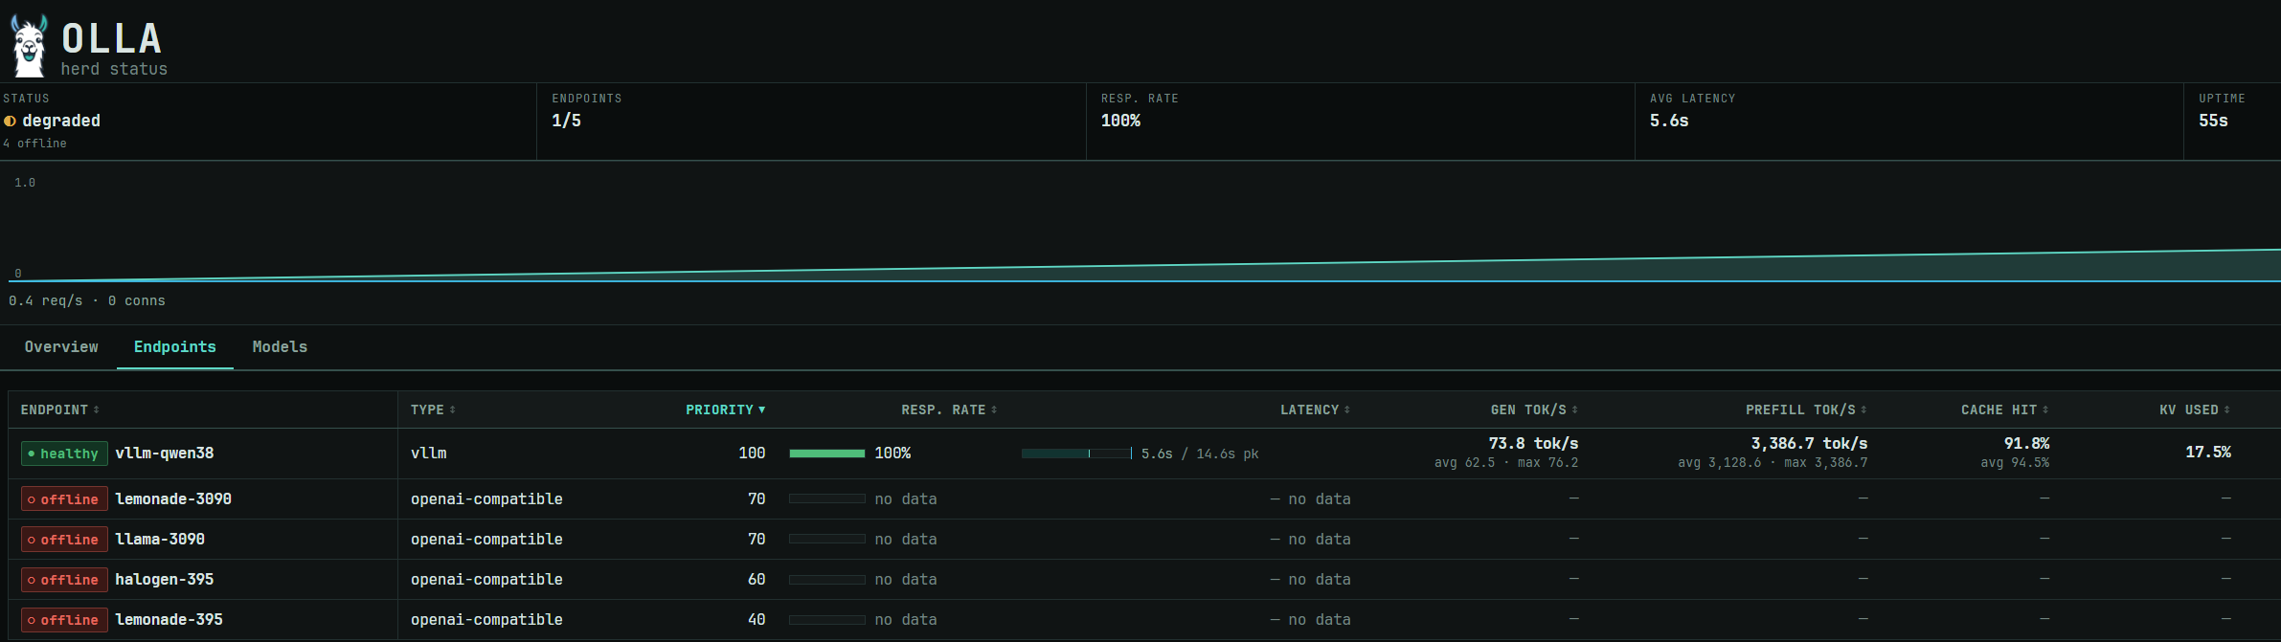Sort table by KV Used column
This screenshot has width=2281, height=642.
(2195, 410)
